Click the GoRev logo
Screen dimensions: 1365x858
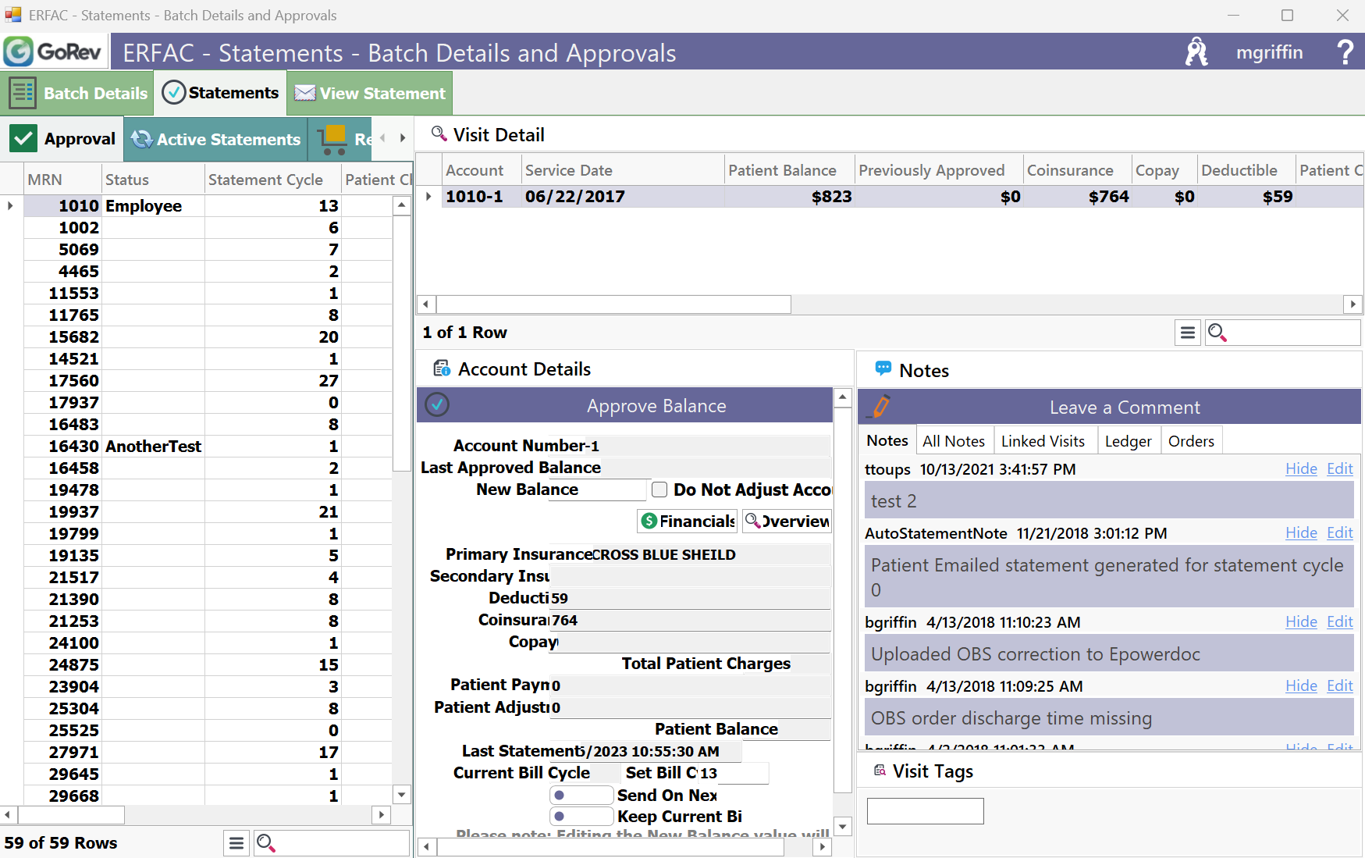(54, 52)
